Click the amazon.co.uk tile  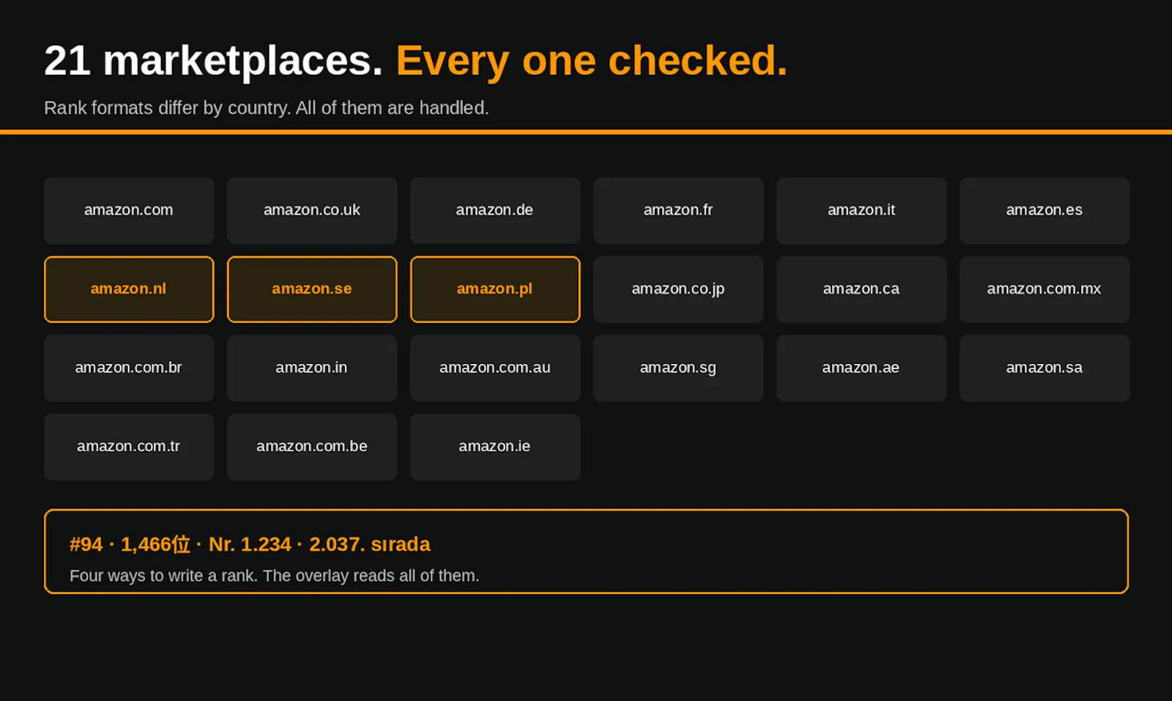pyautogui.click(x=312, y=210)
